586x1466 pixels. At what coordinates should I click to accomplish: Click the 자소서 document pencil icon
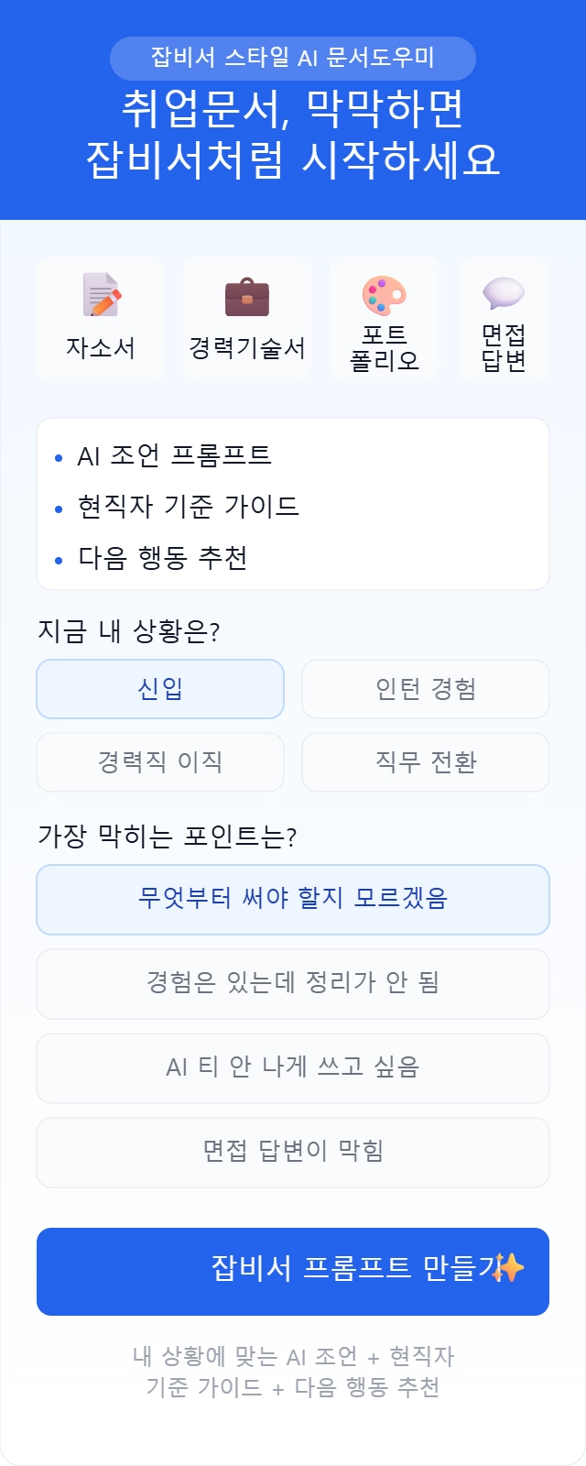[101, 295]
